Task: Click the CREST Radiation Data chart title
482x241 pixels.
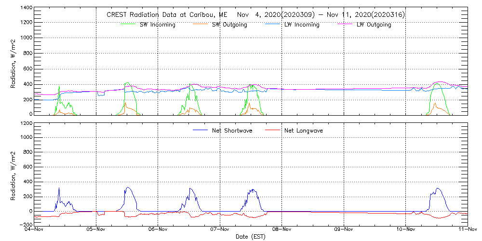Action: tap(255, 15)
